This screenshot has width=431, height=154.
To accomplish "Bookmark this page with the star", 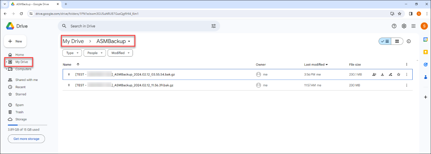I will tap(400, 14).
